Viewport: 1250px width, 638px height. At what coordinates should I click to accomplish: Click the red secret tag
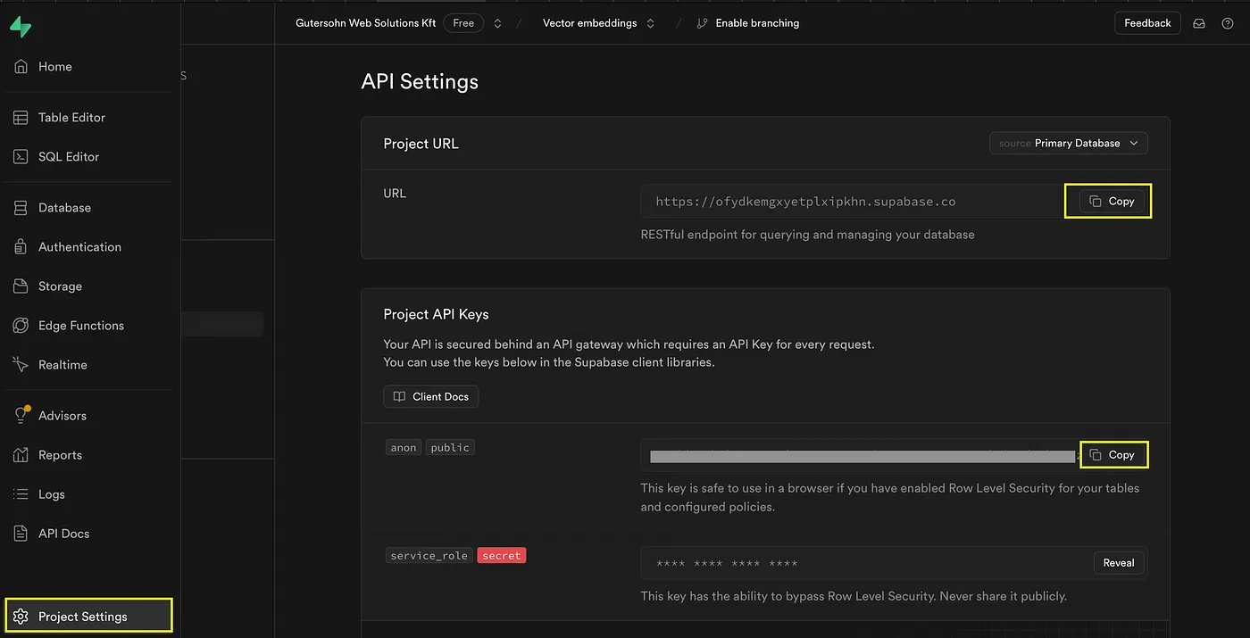(502, 556)
